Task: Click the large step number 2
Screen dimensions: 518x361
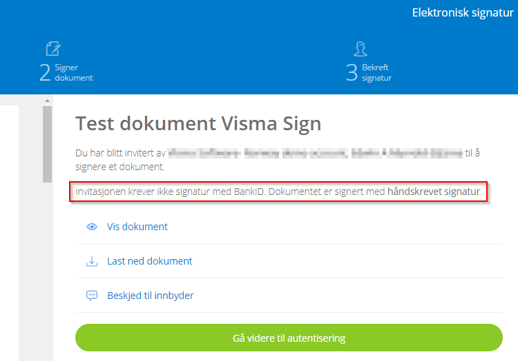Action: pos(45,73)
